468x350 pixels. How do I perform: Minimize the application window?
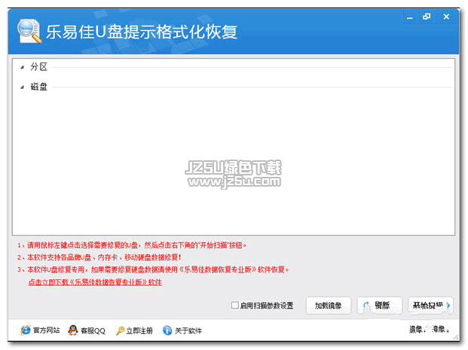click(410, 17)
